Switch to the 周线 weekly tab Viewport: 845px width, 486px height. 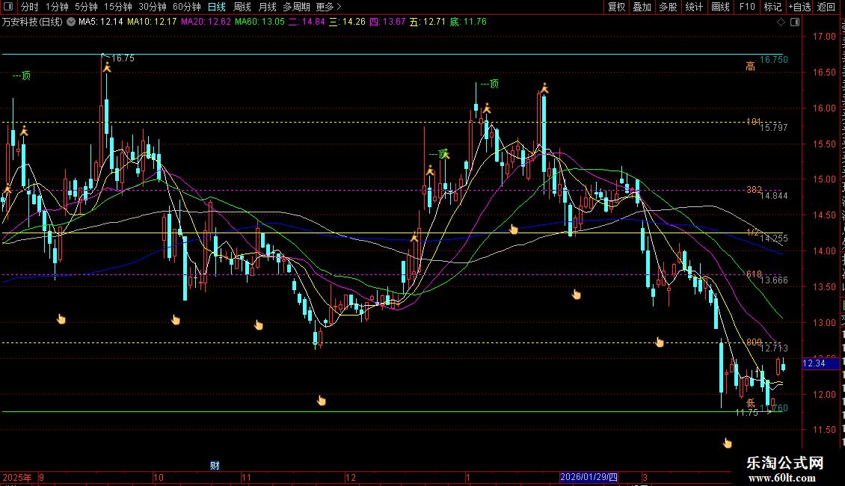click(242, 7)
